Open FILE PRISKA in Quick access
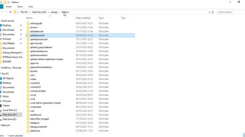The image size is (245, 137). pyautogui.click(x=8, y=43)
